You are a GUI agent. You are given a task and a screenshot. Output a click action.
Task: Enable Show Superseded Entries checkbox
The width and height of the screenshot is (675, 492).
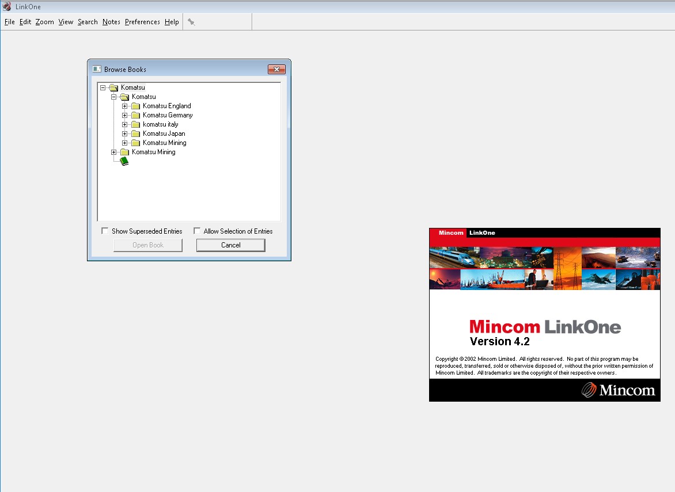pyautogui.click(x=105, y=231)
